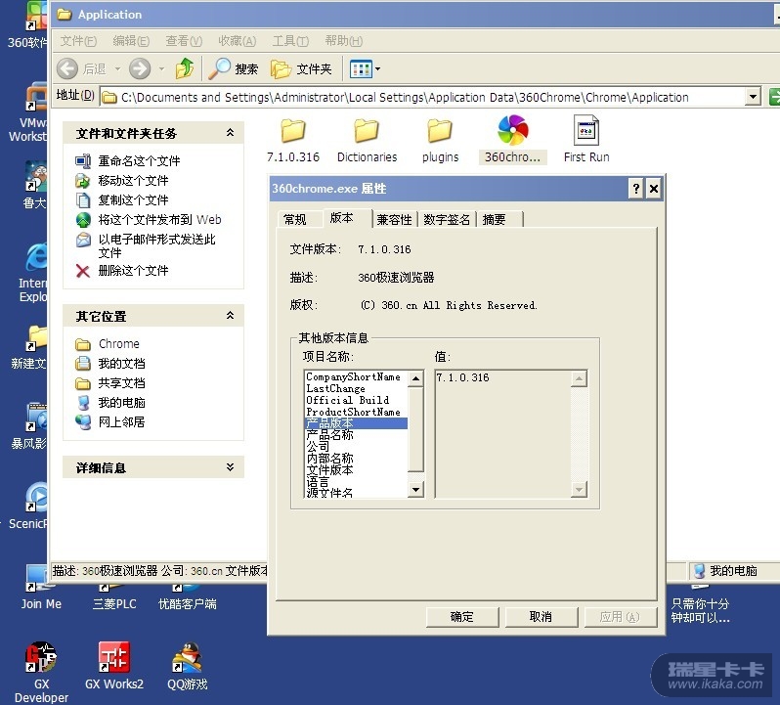Select 内部名称 in item list

click(x=329, y=459)
